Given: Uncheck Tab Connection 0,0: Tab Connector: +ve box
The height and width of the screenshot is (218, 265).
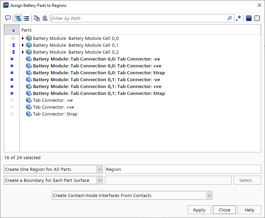Looking at the screenshot, I should (12, 66).
